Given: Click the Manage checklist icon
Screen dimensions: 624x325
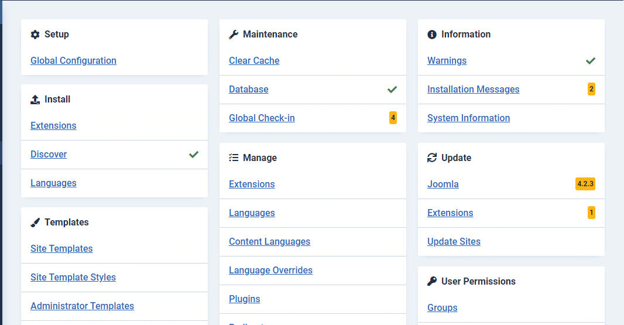Looking at the screenshot, I should (x=234, y=158).
